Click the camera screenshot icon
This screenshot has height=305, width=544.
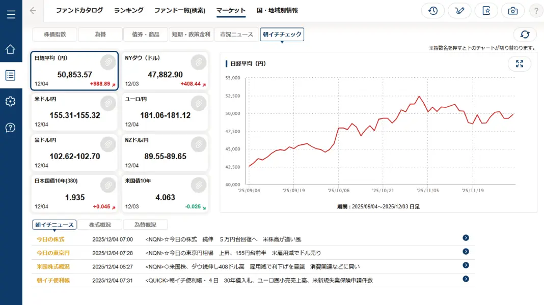pyautogui.click(x=513, y=11)
